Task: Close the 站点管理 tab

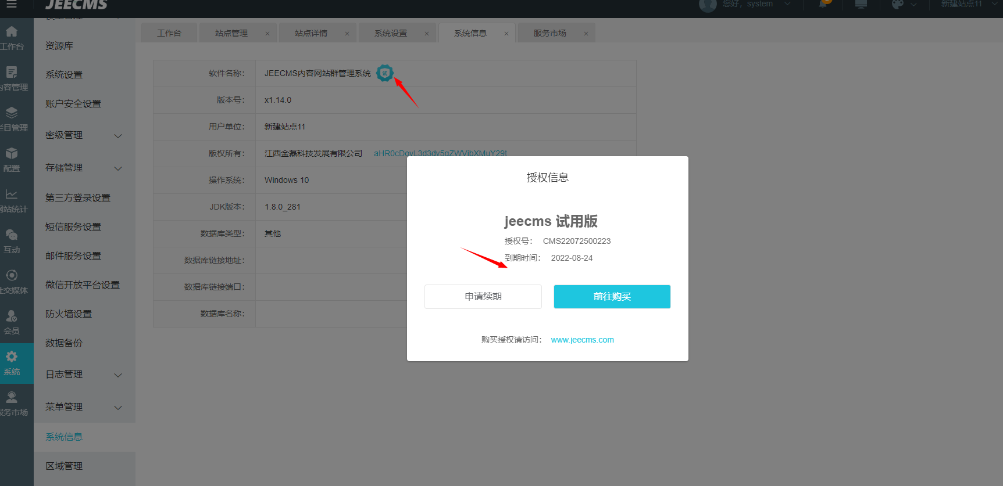Action: tap(267, 34)
